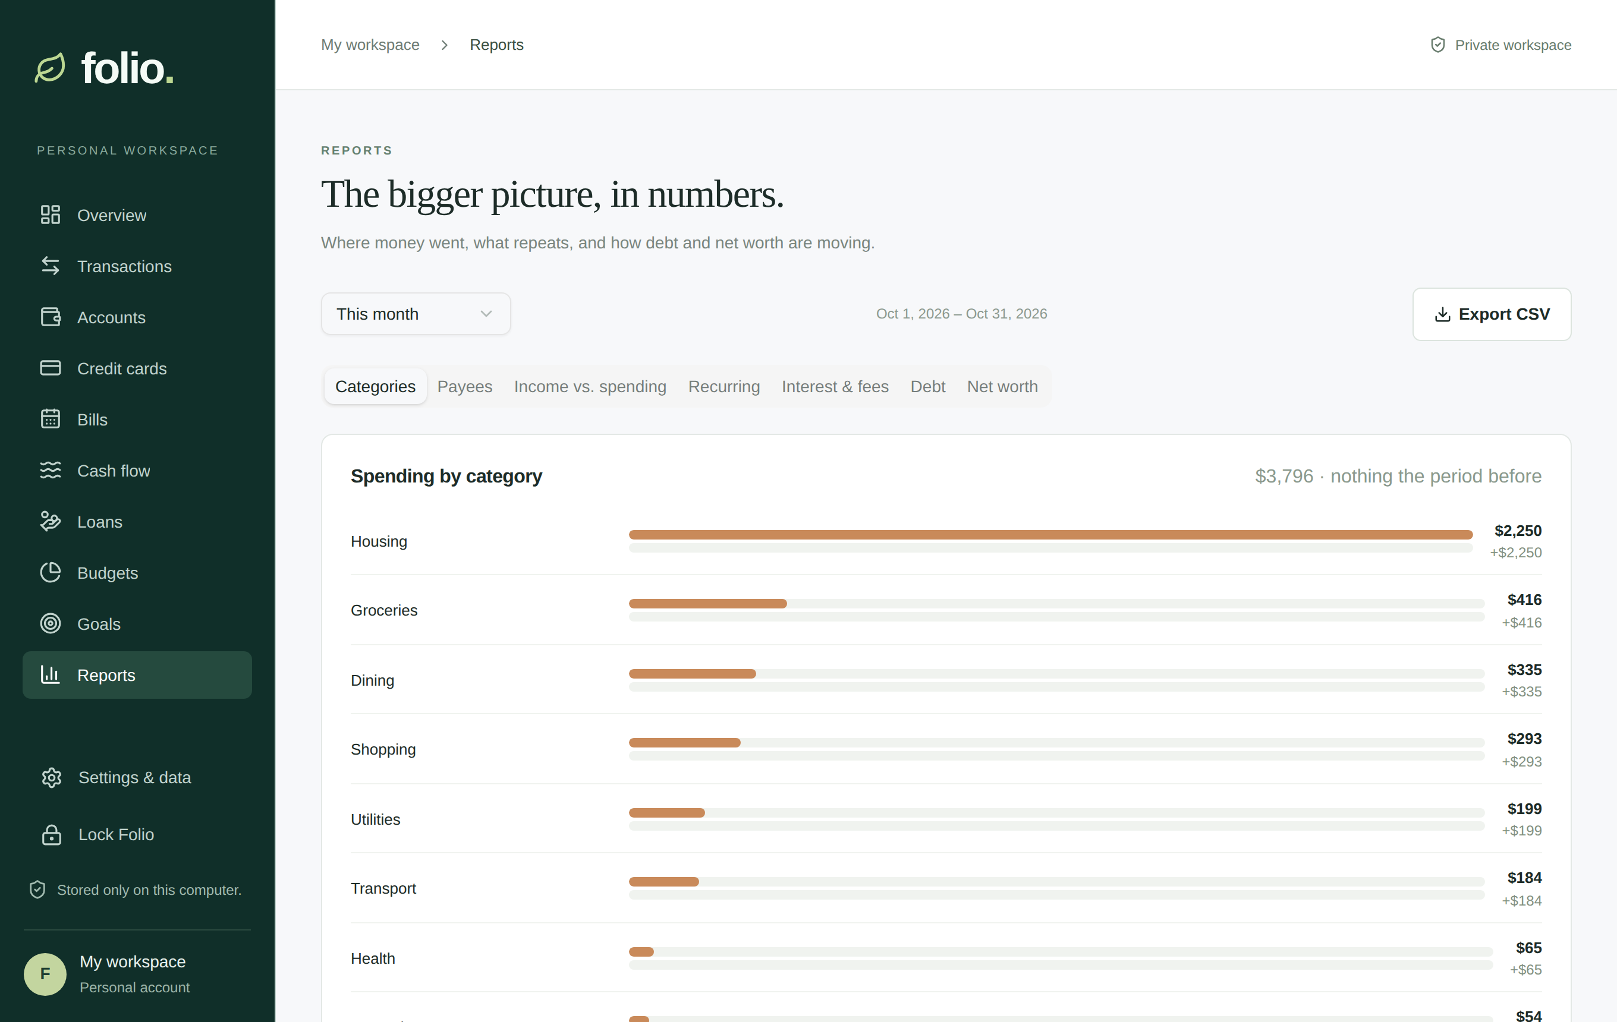Image resolution: width=1617 pixels, height=1022 pixels.
Task: Click the F avatar for My workspace
Action: pyautogui.click(x=45, y=974)
